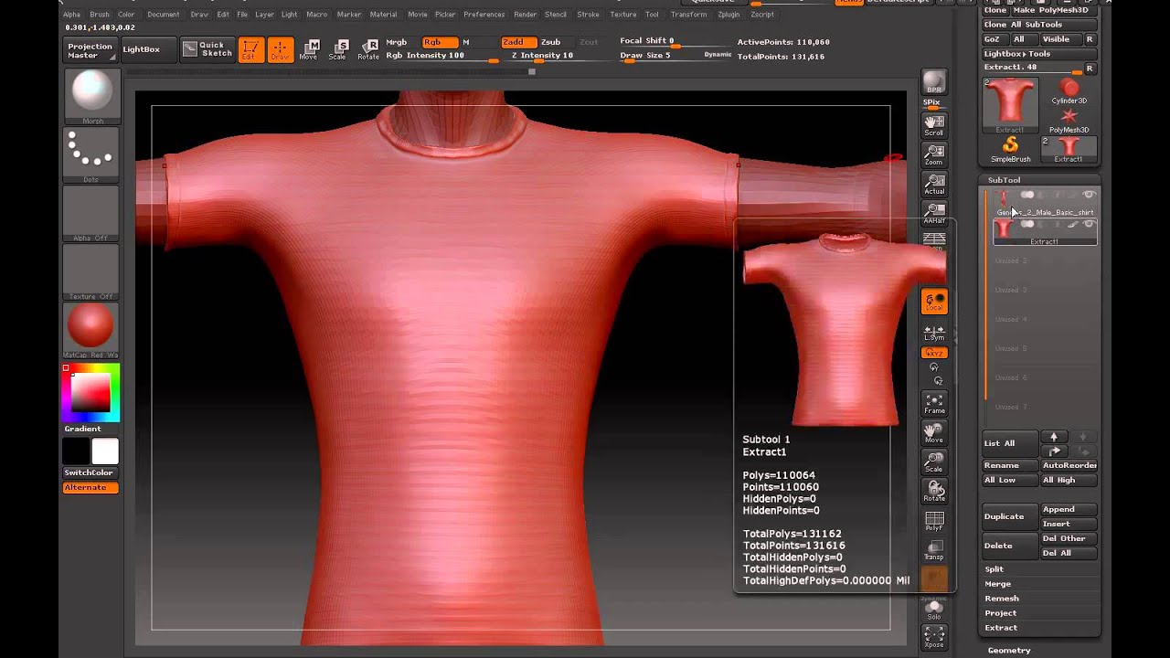Open the Transform menu

pos(688,15)
